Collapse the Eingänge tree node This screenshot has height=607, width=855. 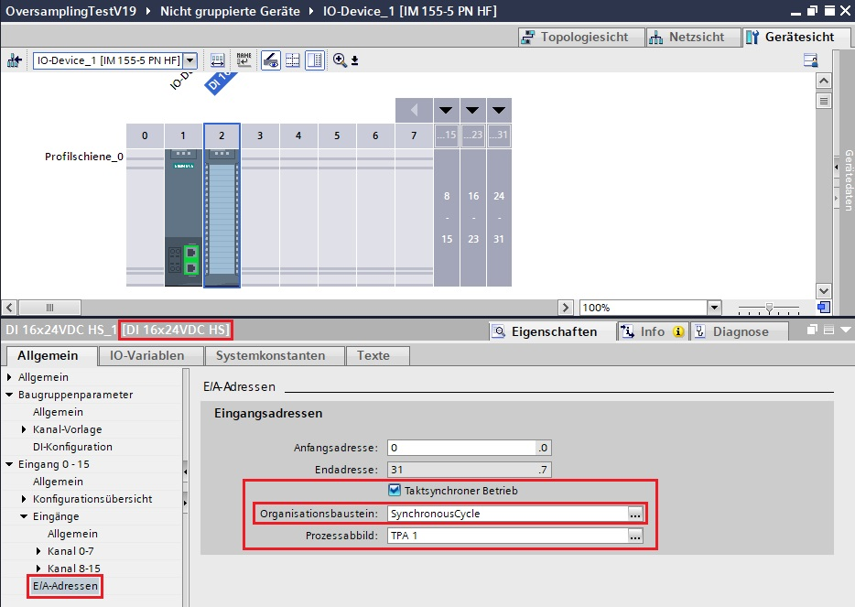click(24, 516)
